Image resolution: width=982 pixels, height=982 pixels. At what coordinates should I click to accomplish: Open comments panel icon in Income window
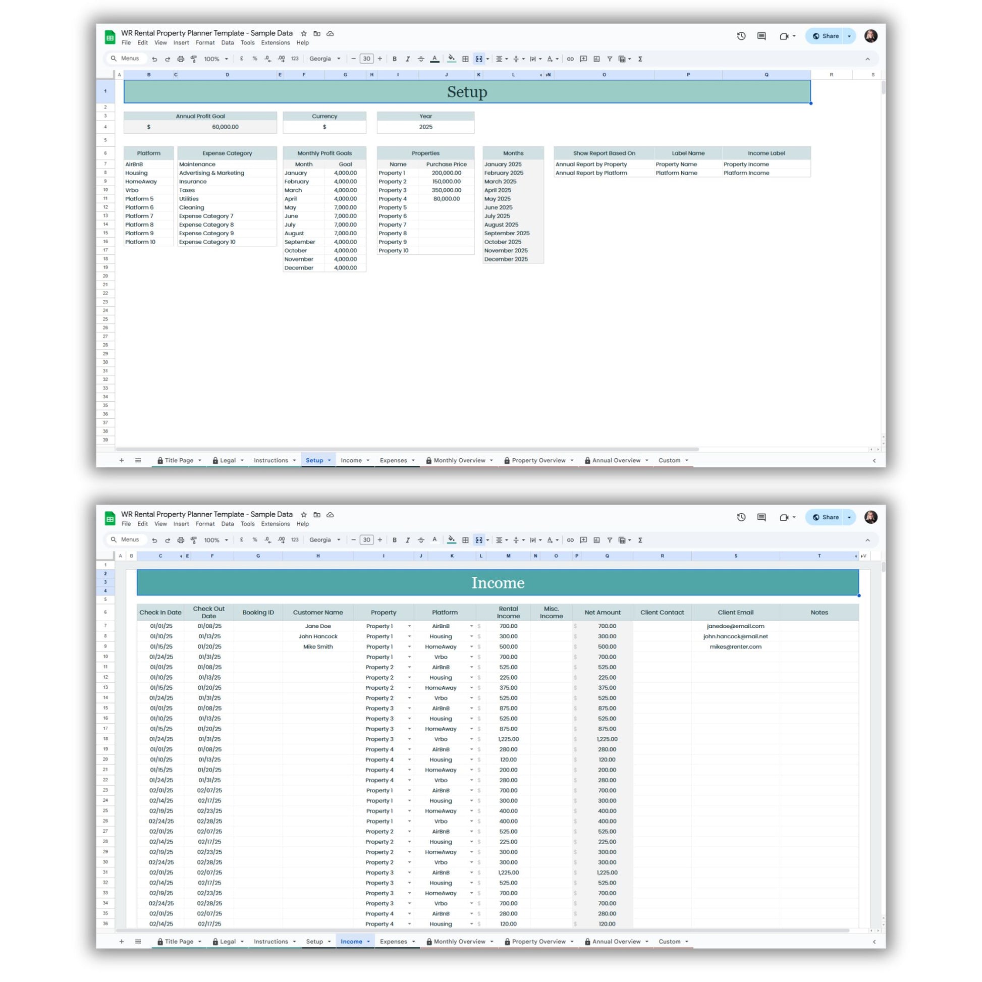pos(761,517)
